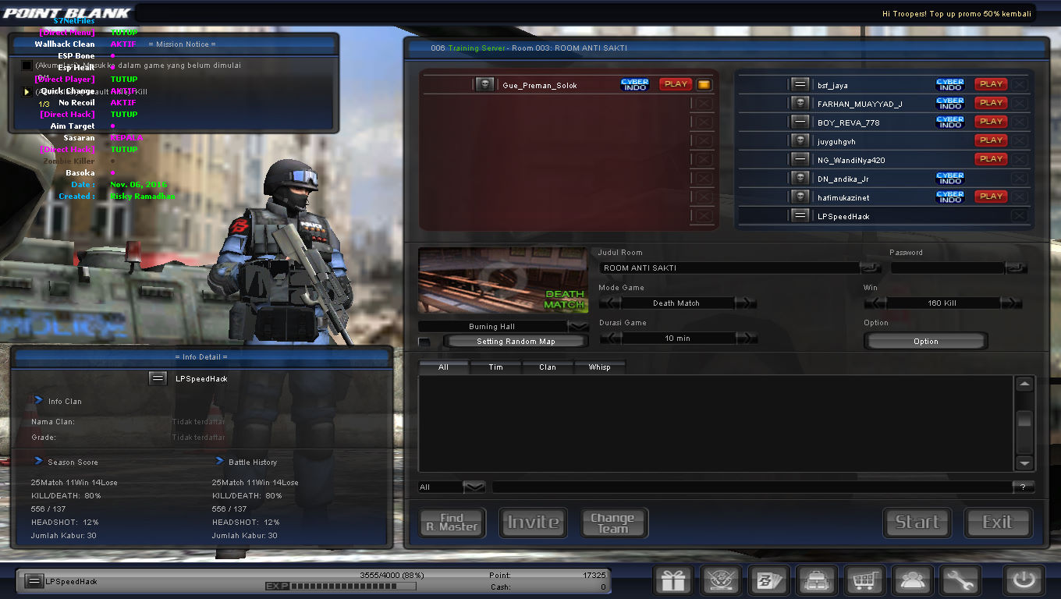
Task: Switch to the All chat tab
Action: point(443,367)
